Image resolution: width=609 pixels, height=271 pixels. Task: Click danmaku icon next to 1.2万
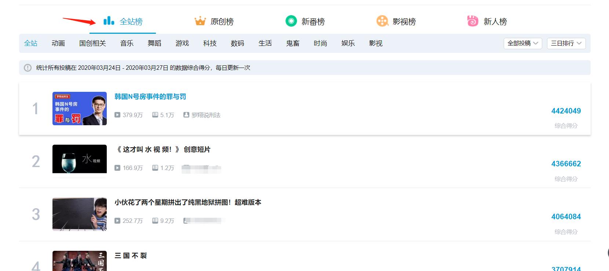point(155,168)
